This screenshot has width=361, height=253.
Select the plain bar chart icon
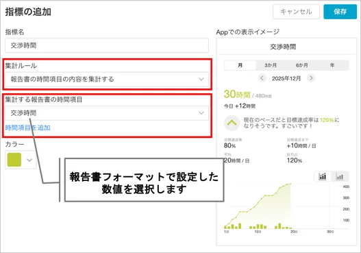pyautogui.click(x=340, y=177)
